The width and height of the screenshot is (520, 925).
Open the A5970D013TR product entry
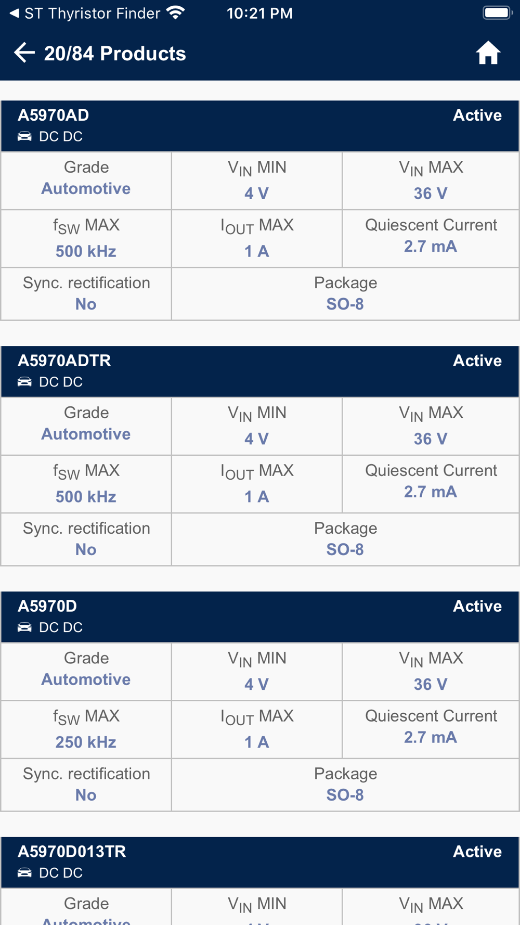[260, 863]
